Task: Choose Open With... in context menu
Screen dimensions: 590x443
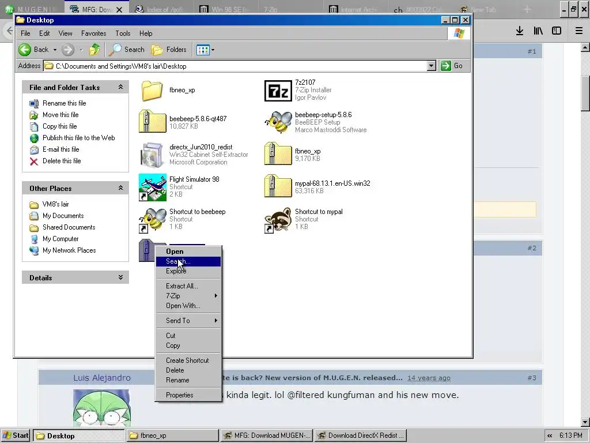Action: tap(188, 306)
